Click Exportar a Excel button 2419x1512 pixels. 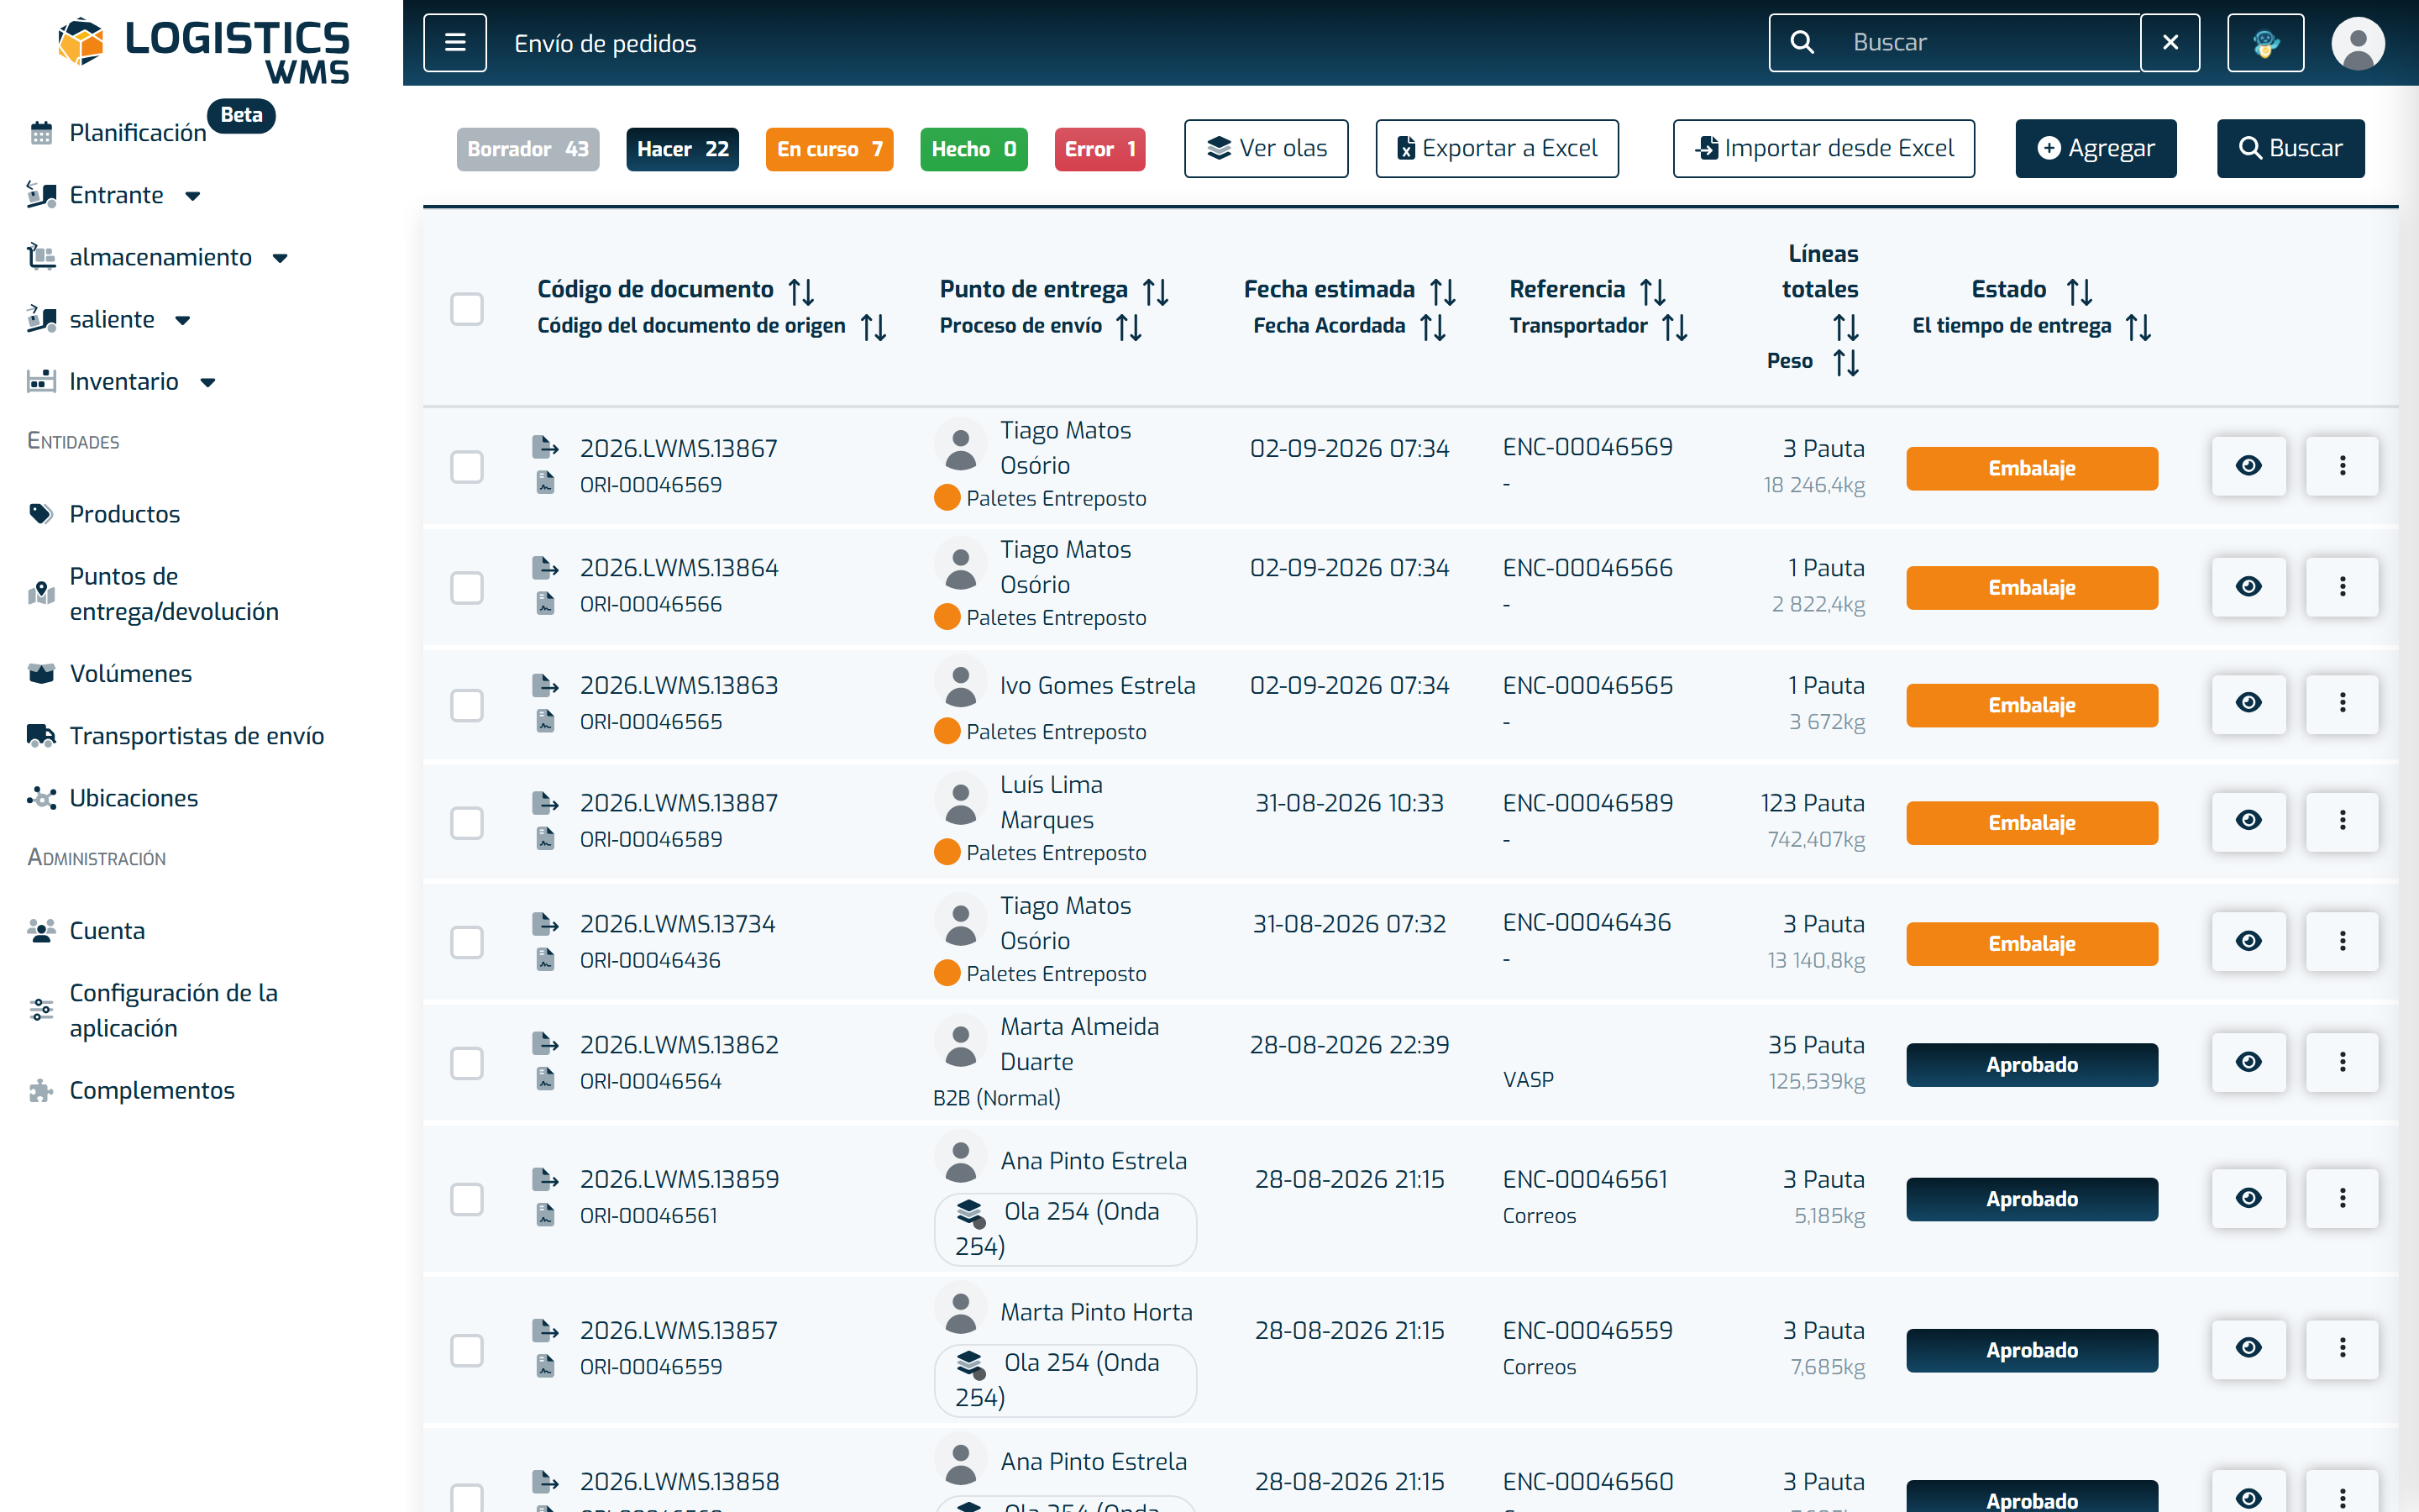(1497, 149)
